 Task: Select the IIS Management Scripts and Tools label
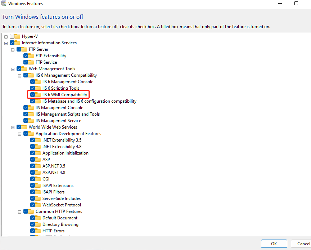click(x=68, y=114)
